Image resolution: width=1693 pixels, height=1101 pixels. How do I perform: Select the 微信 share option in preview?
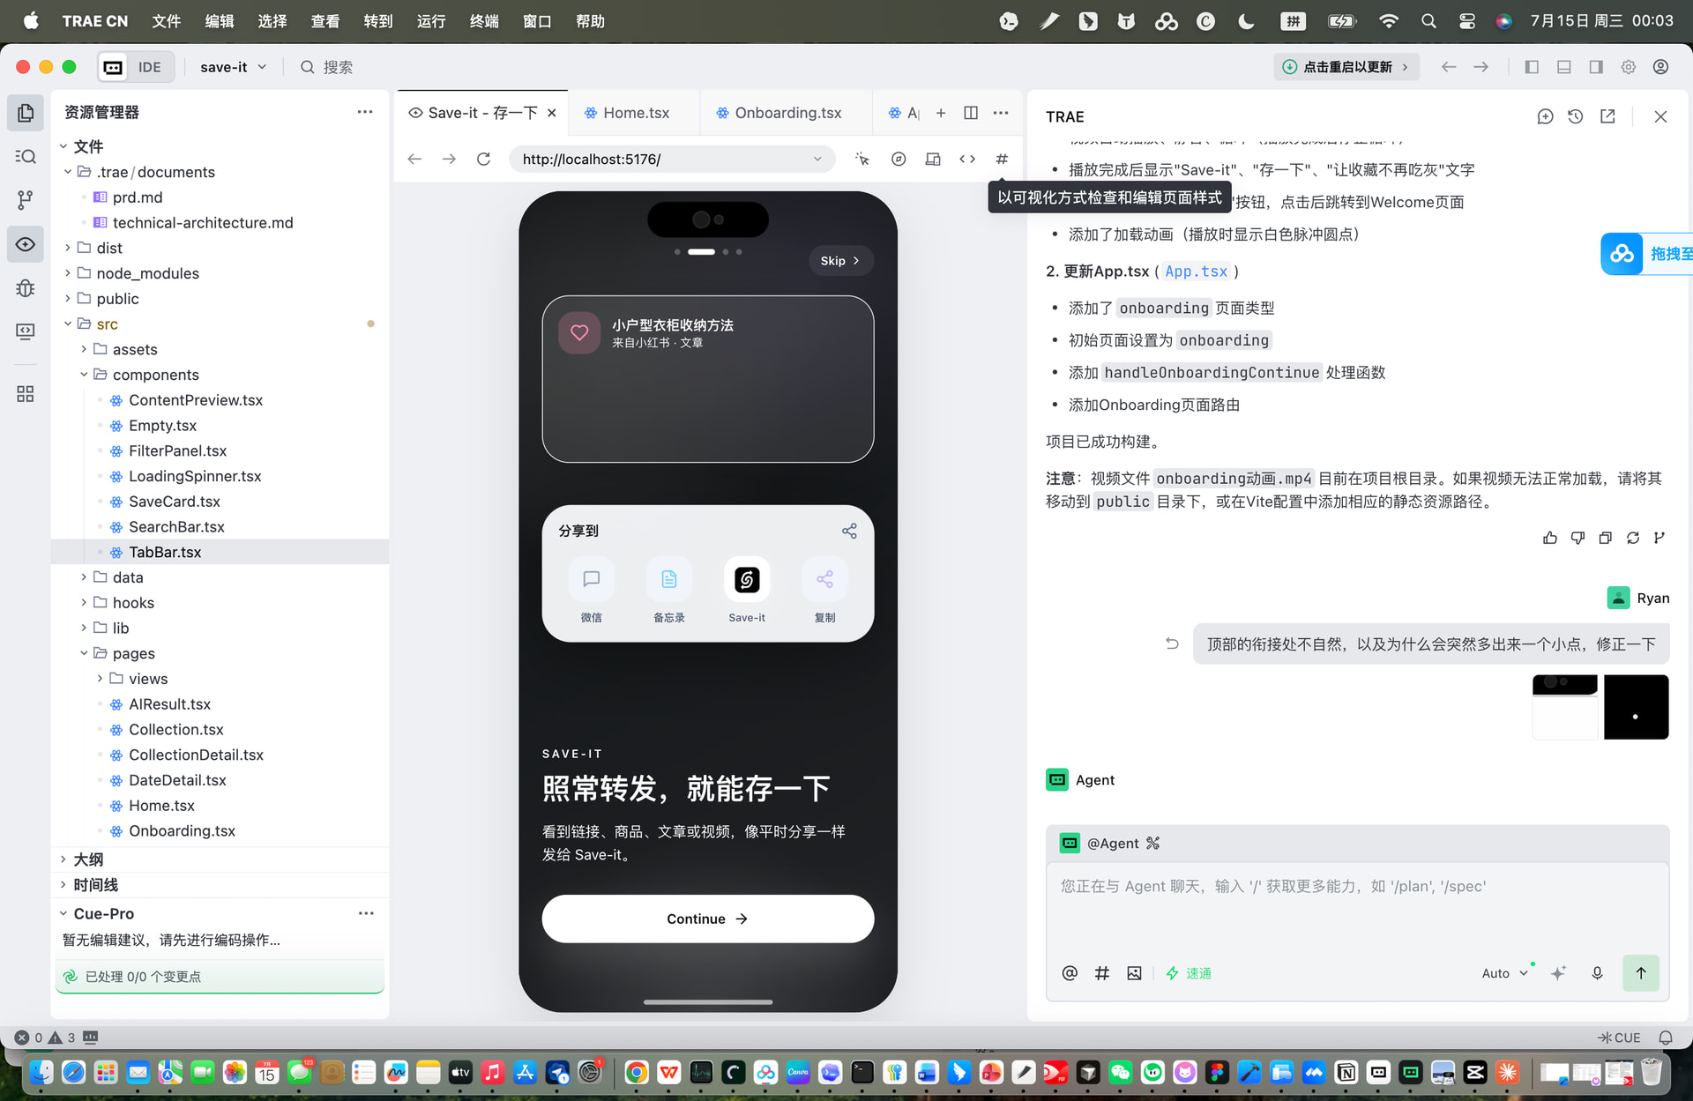point(592,589)
